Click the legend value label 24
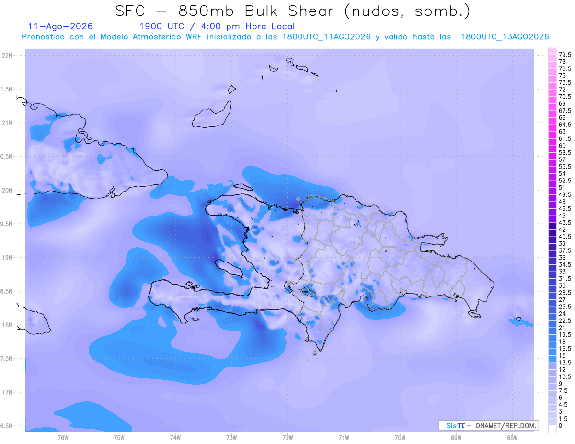Image resolution: width=575 pixels, height=444 pixels. coord(563,314)
